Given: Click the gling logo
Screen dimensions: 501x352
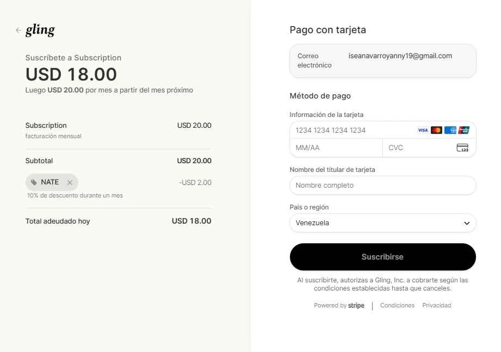Looking at the screenshot, I should click(x=40, y=30).
